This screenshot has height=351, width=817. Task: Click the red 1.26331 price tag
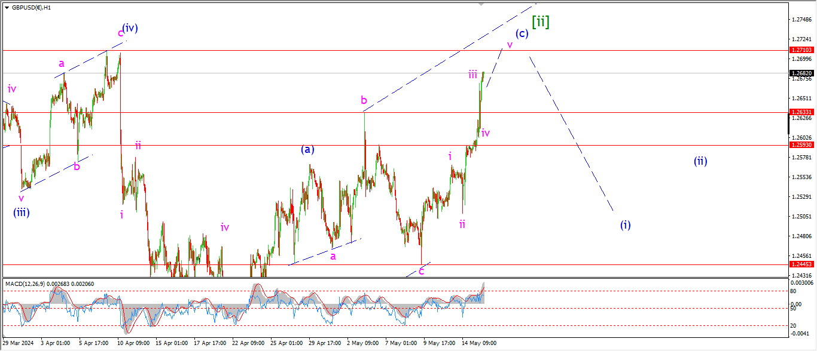pyautogui.click(x=800, y=112)
